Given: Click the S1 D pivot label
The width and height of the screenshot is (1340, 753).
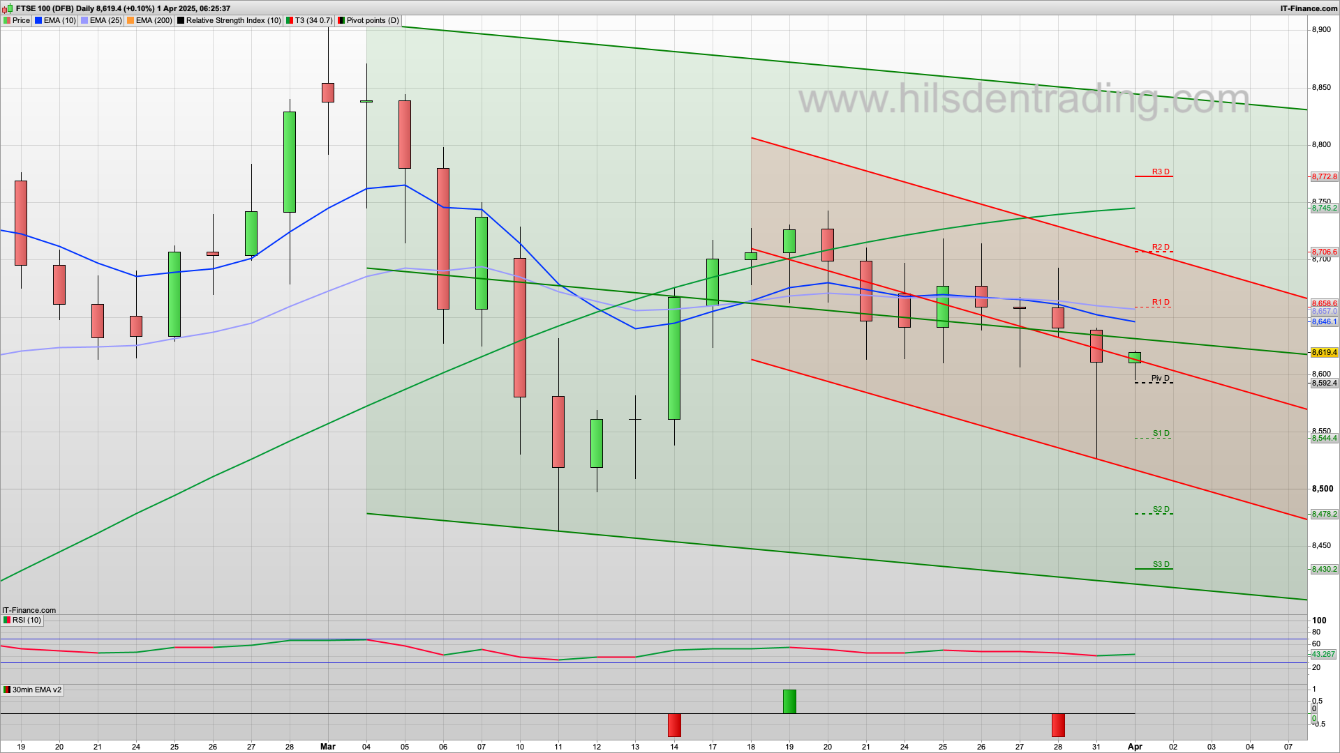Looking at the screenshot, I should pos(1161,433).
